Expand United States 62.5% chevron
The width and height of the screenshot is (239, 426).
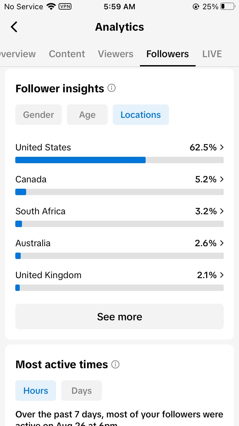coord(222,147)
